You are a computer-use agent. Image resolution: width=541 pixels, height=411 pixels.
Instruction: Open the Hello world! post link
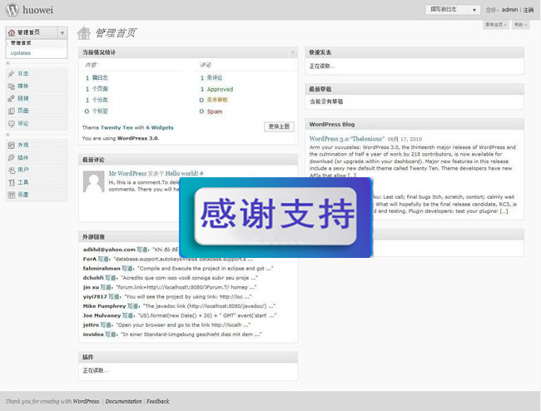(x=181, y=173)
